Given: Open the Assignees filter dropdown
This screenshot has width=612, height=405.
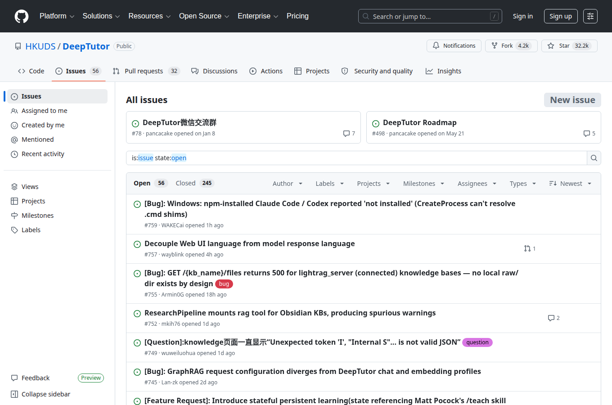Looking at the screenshot, I should [477, 184].
